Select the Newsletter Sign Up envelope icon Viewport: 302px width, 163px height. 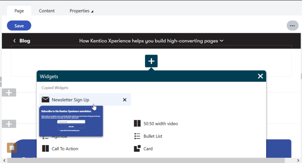(x=46, y=100)
